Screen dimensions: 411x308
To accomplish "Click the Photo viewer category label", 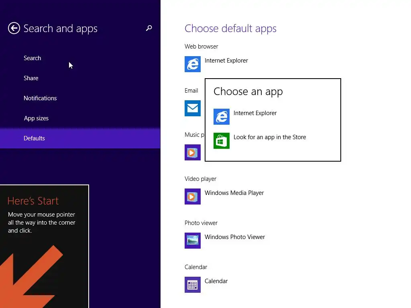I will pyautogui.click(x=201, y=223).
